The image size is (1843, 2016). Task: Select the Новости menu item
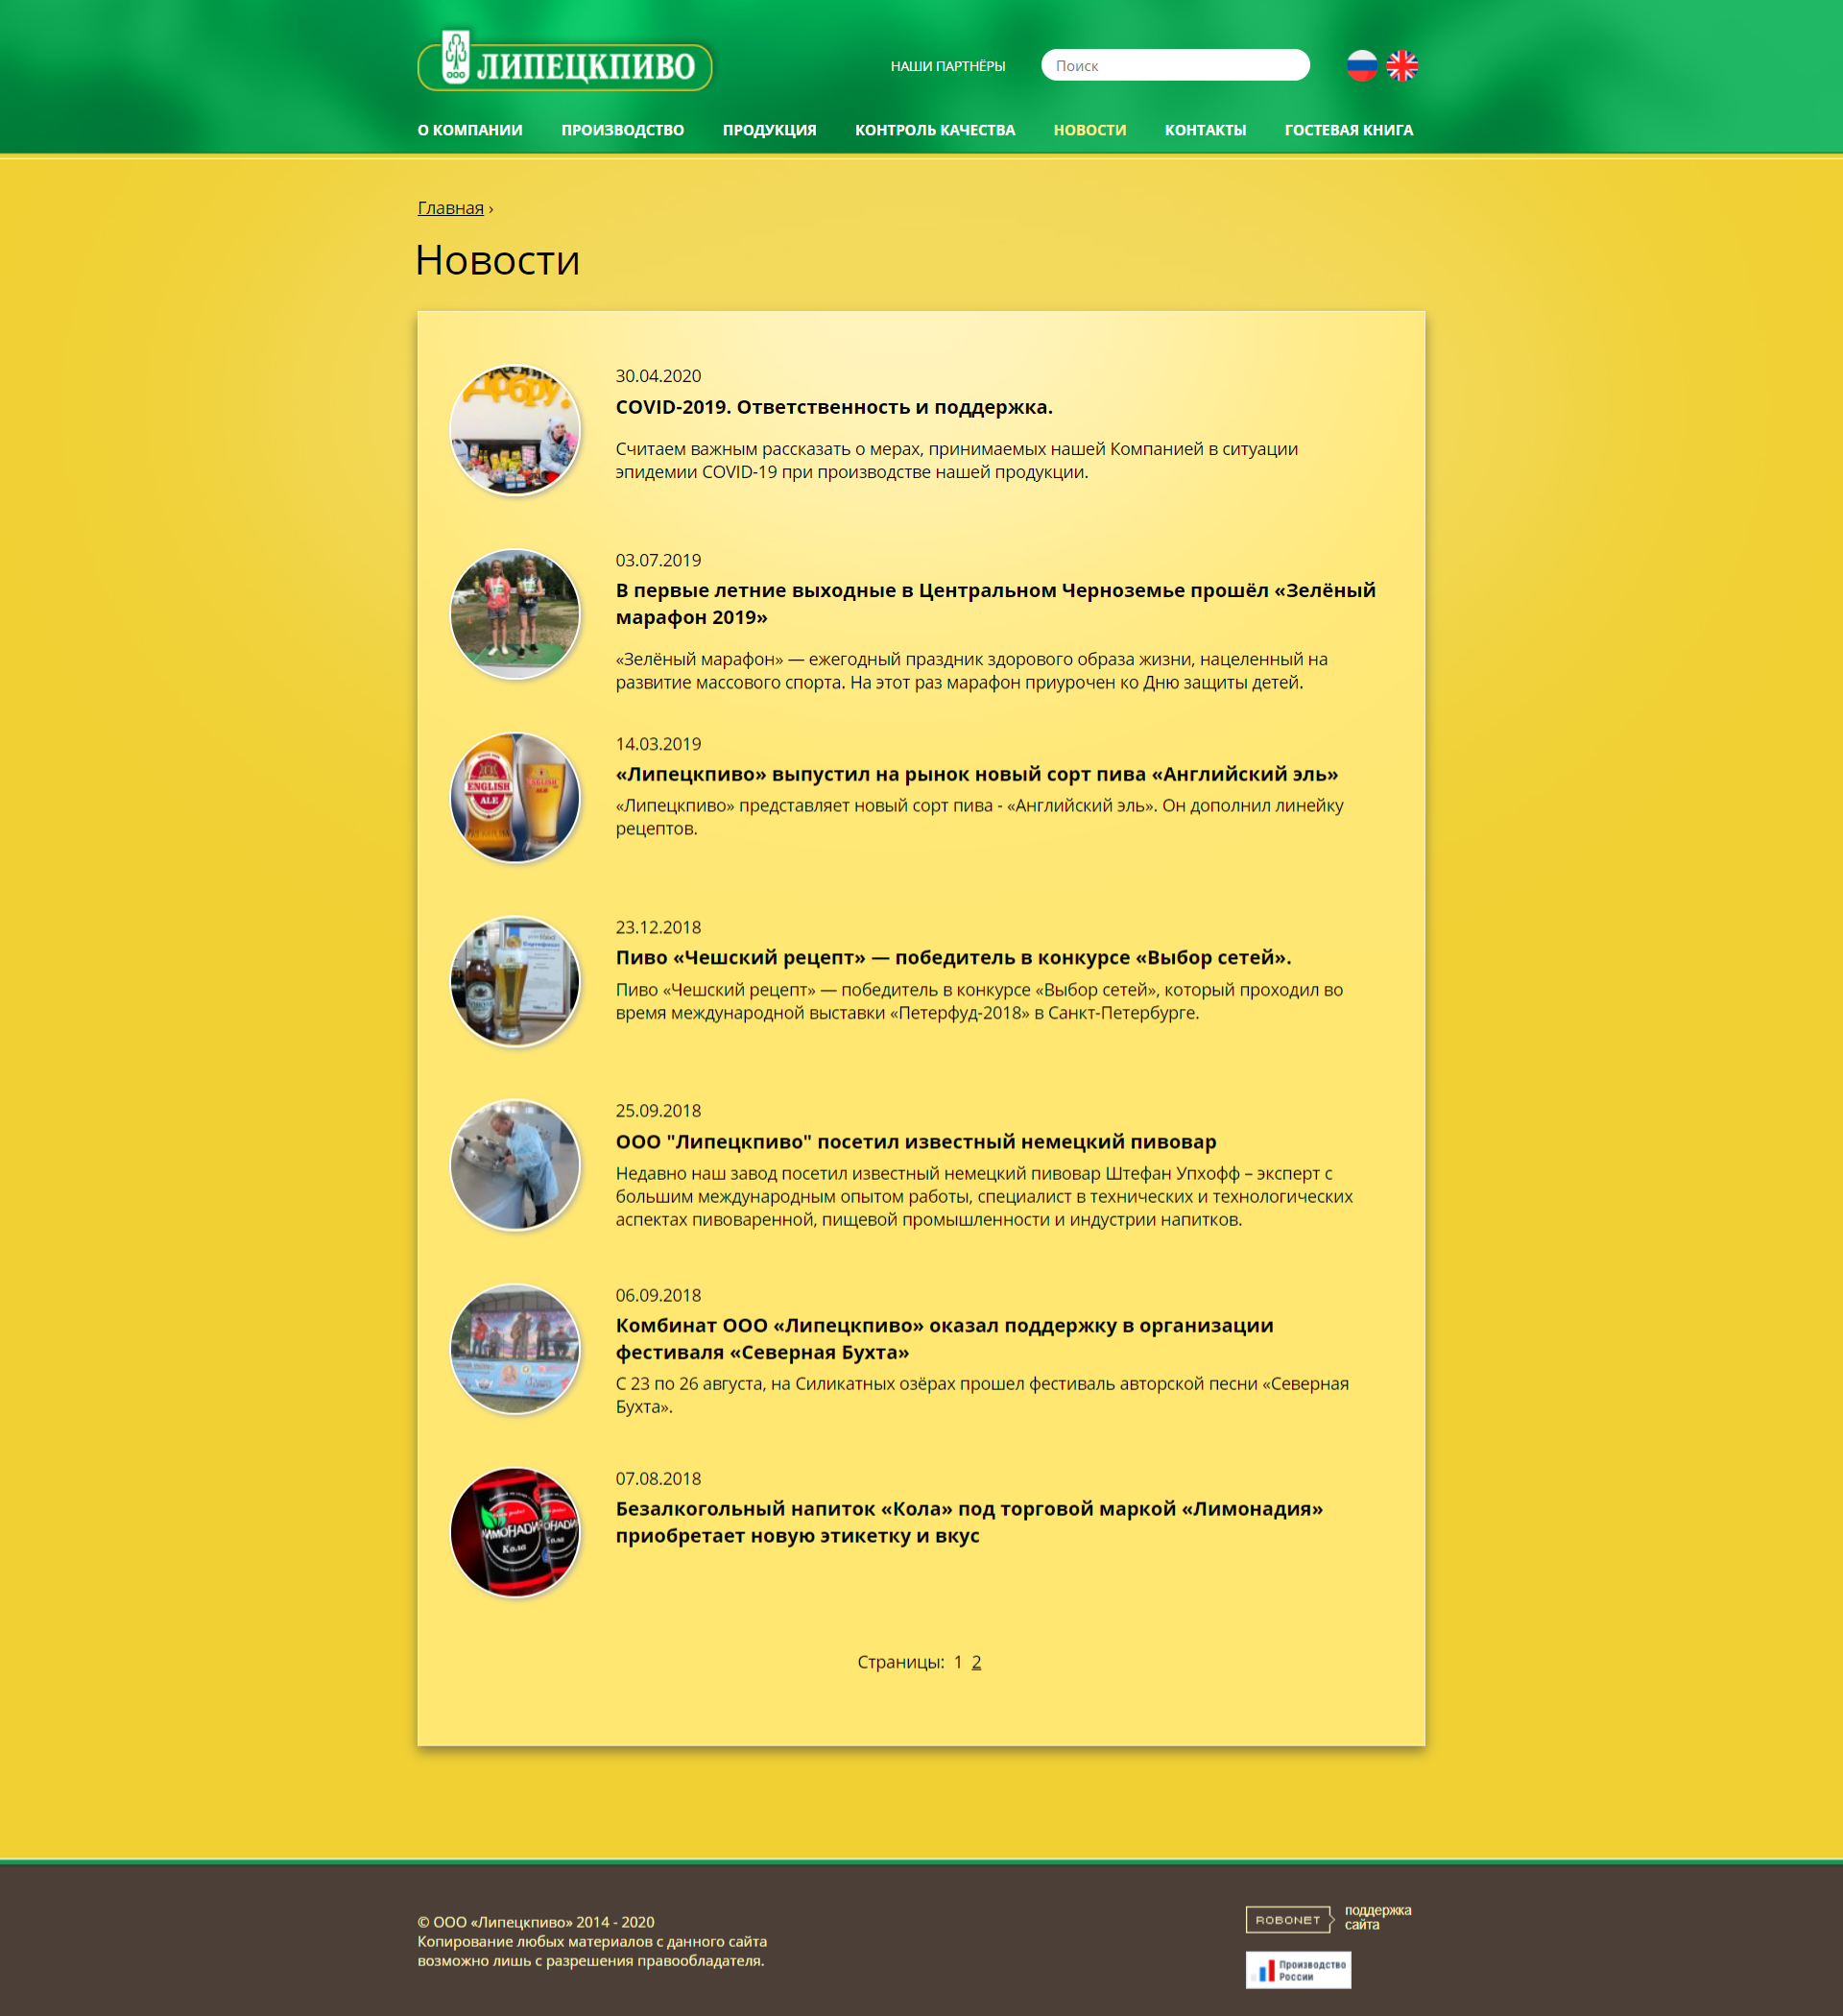click(1089, 130)
